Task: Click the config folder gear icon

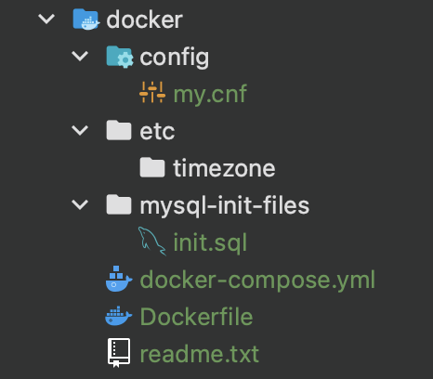Action: coord(120,57)
